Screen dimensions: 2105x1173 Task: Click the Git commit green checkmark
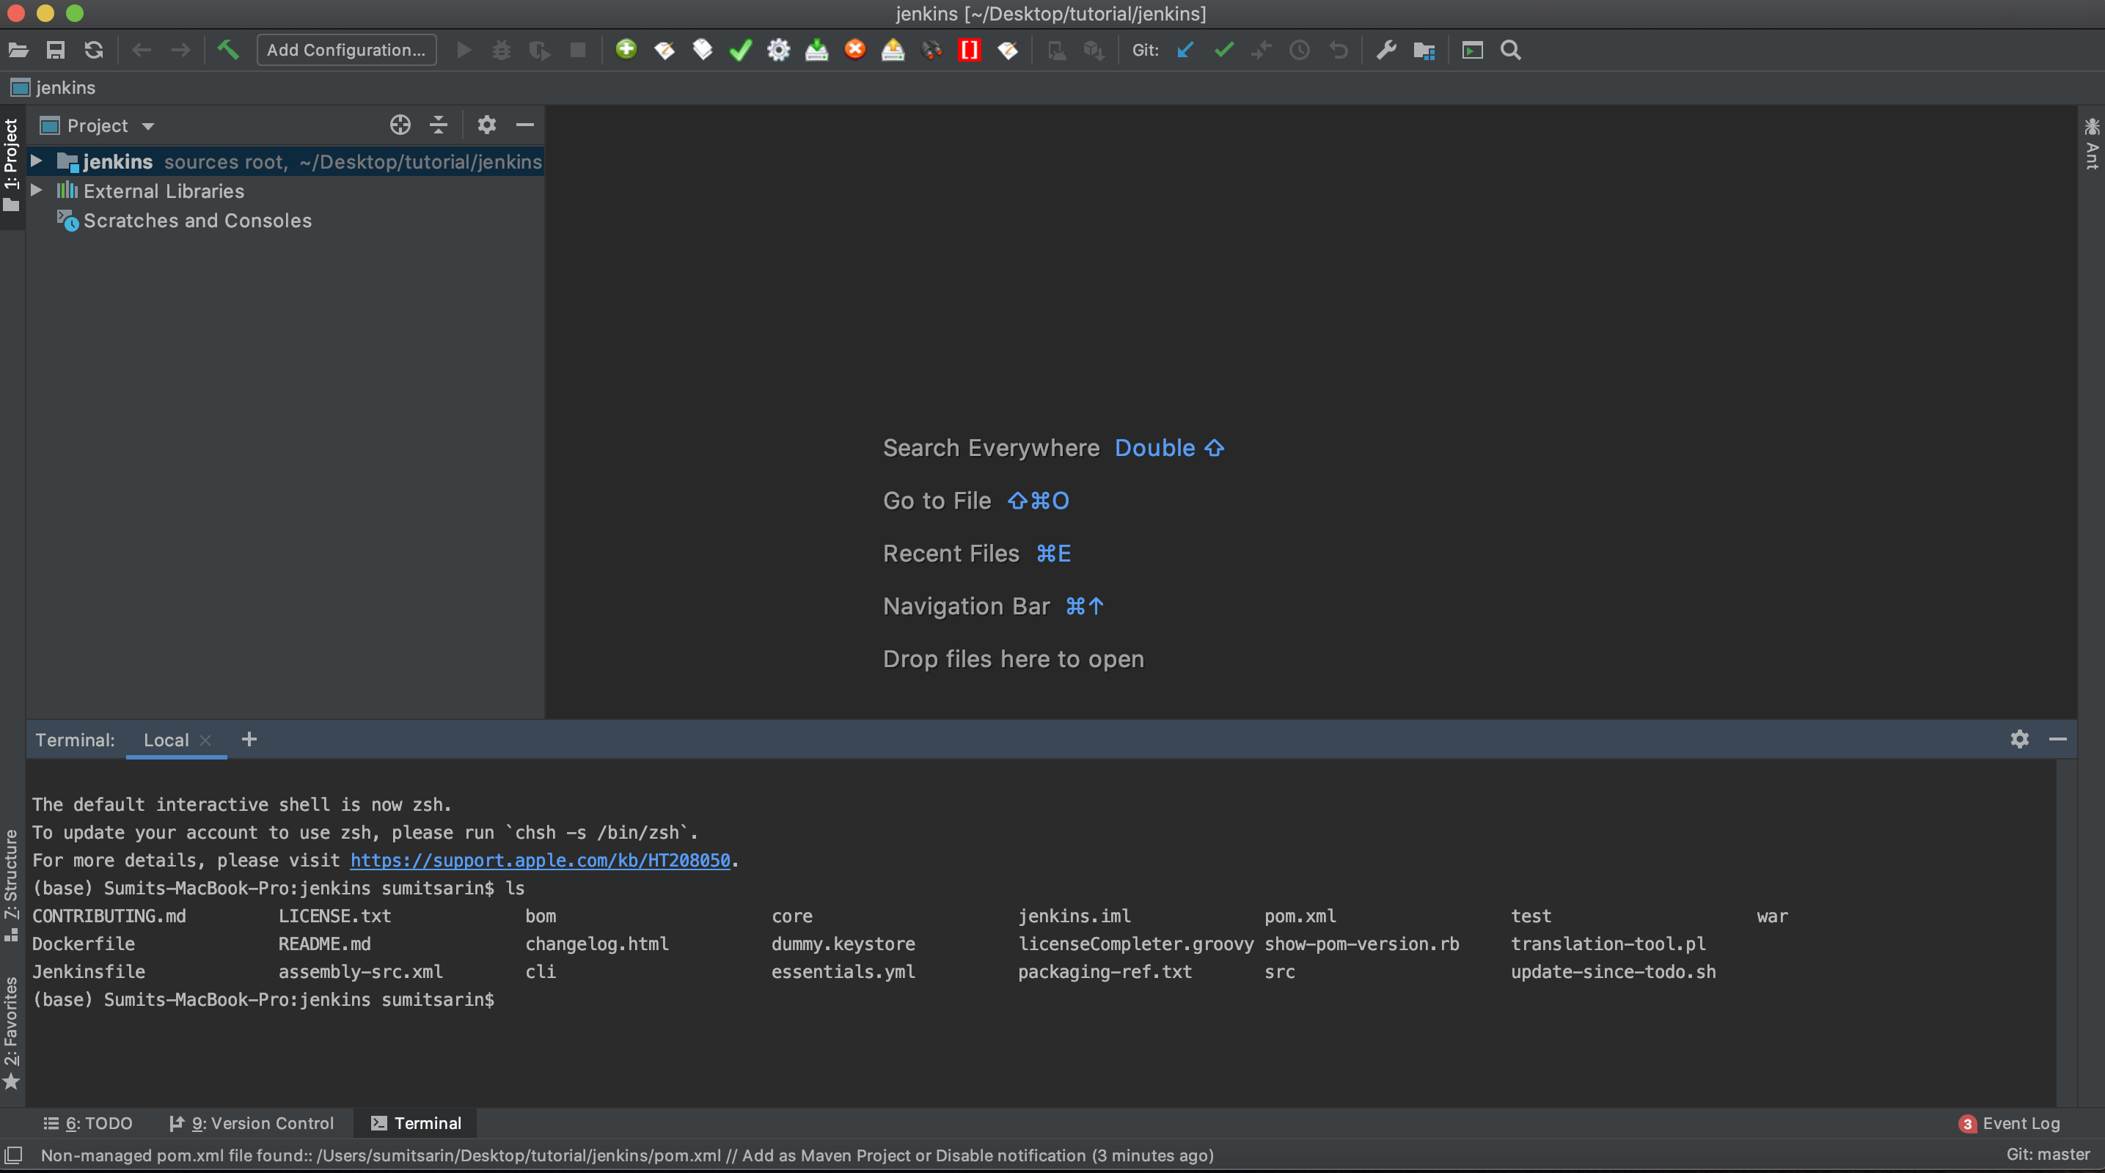click(x=1223, y=50)
